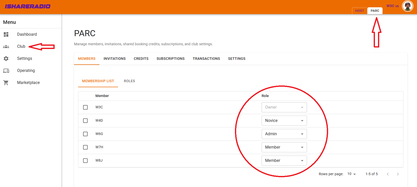Show the MEMBERSHIP LIST sub-tab

coord(98,81)
